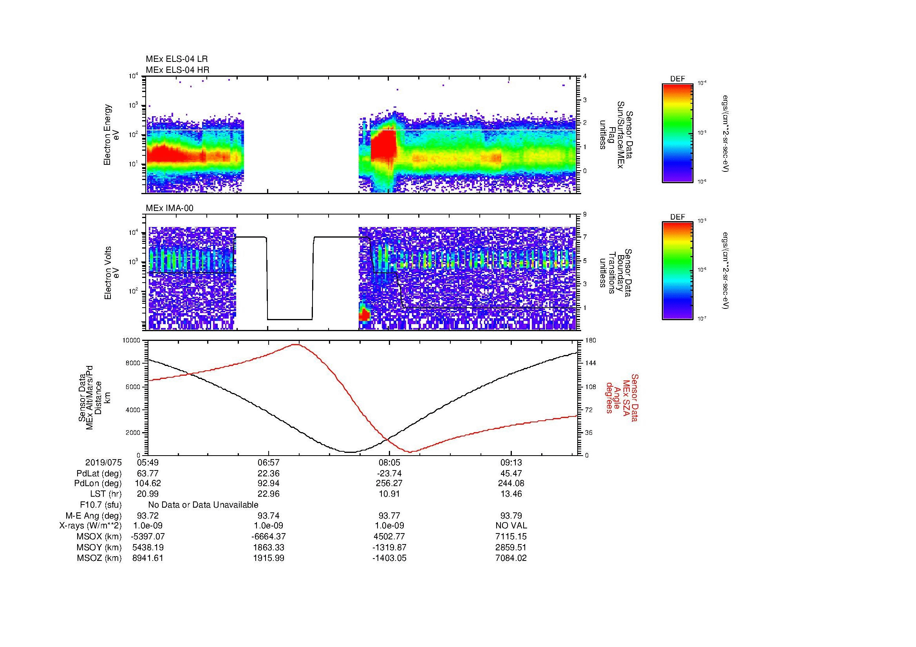This screenshot has height=647, width=916.
Task: Click the 'Boundary Transitions' axis label
Action: pyautogui.click(x=616, y=273)
